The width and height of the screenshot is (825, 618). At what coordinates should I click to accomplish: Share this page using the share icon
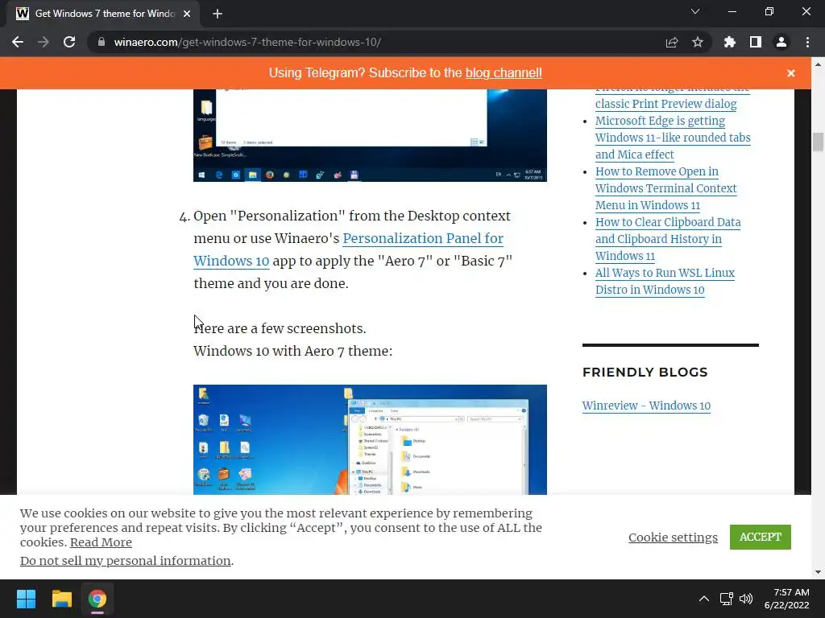point(672,42)
